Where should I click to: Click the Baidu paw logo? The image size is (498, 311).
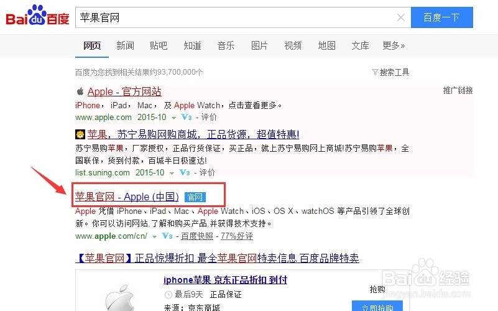coord(37,16)
